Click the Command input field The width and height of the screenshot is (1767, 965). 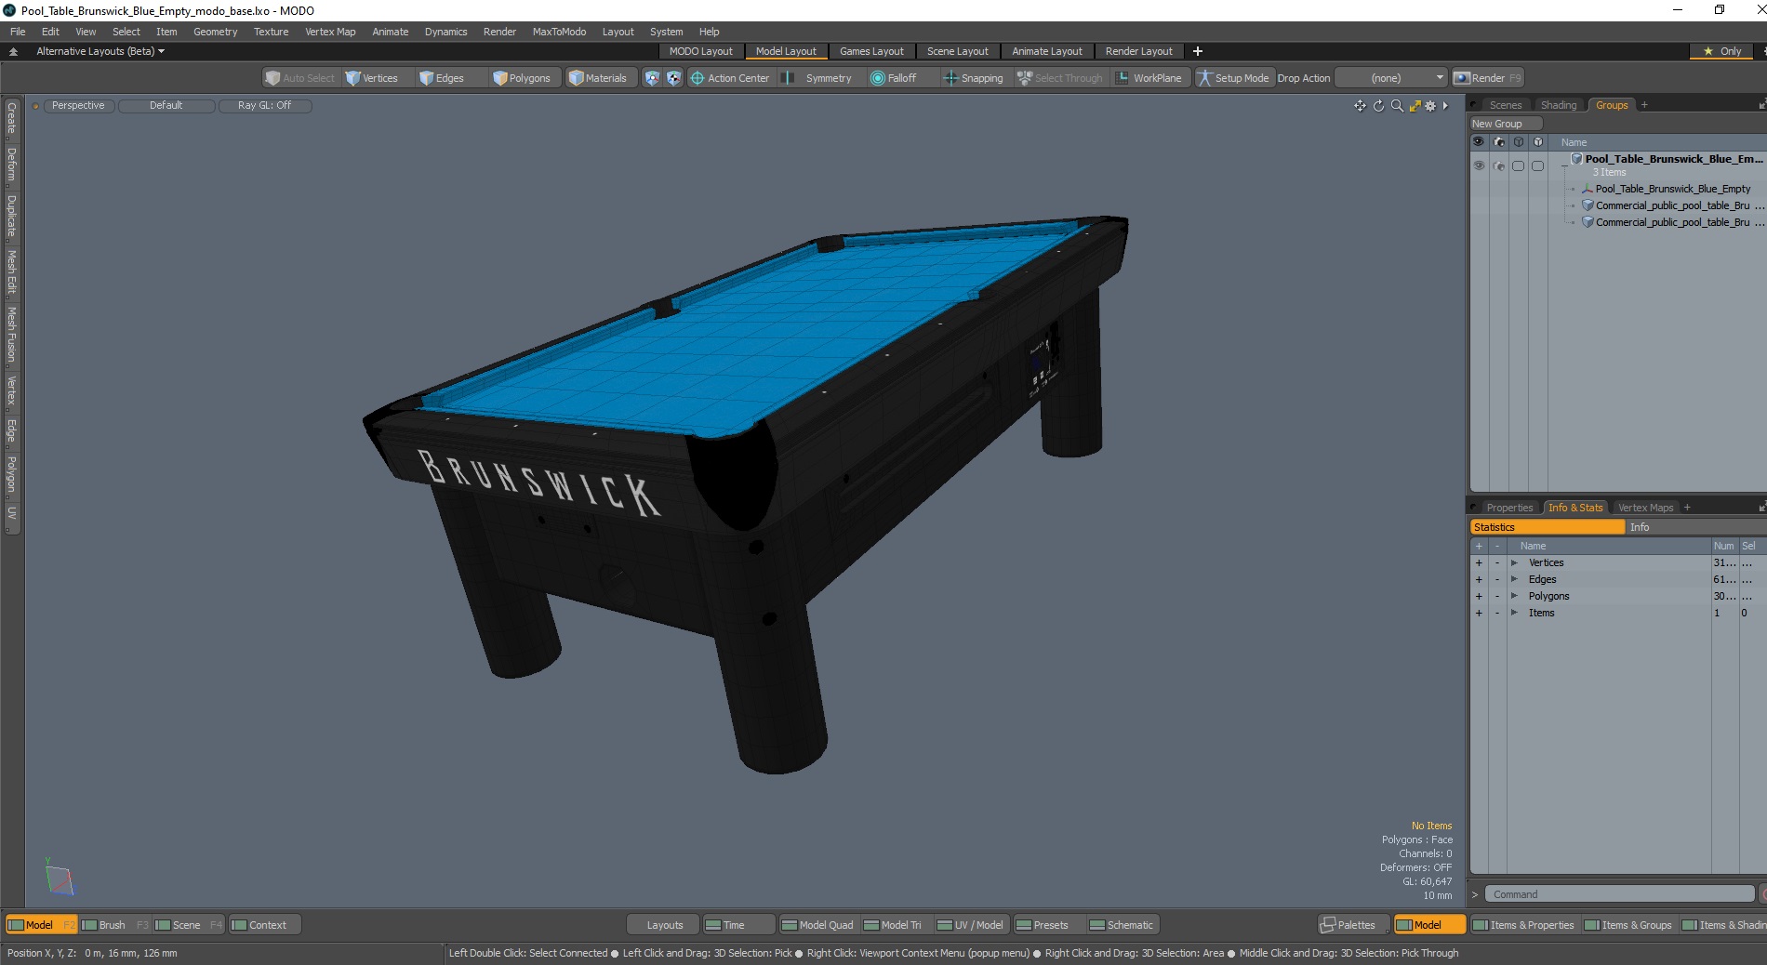(x=1619, y=894)
